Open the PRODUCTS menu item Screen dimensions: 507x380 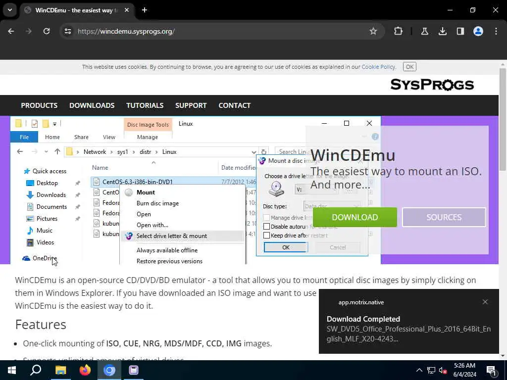pos(39,105)
